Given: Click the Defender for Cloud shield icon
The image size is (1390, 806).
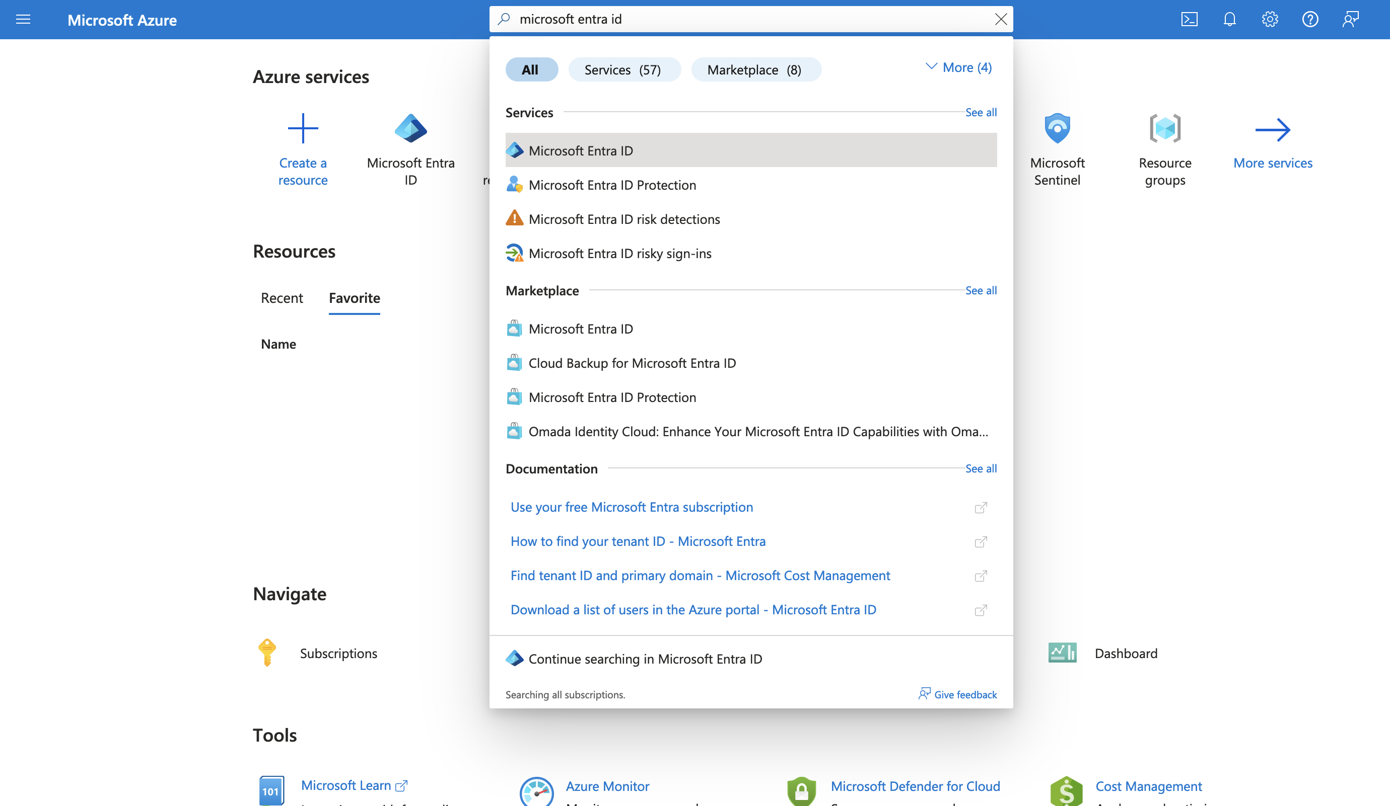Looking at the screenshot, I should (x=801, y=792).
